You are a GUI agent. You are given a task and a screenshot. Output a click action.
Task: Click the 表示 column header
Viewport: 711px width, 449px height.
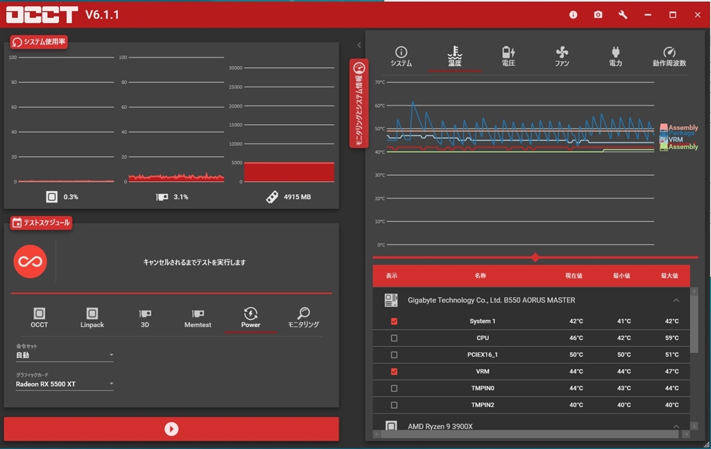[x=392, y=276]
